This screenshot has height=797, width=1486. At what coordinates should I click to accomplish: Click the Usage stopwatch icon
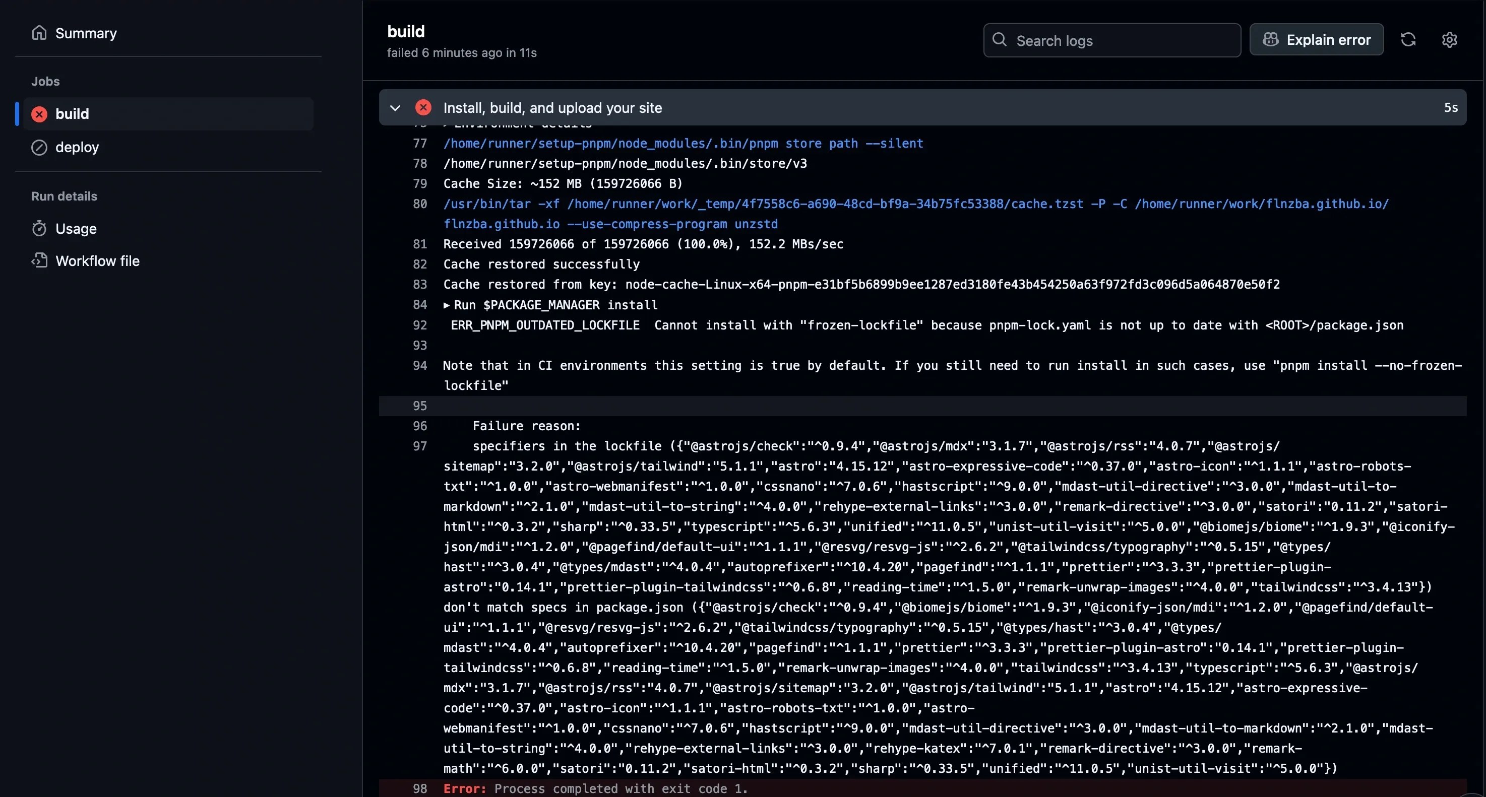click(39, 228)
